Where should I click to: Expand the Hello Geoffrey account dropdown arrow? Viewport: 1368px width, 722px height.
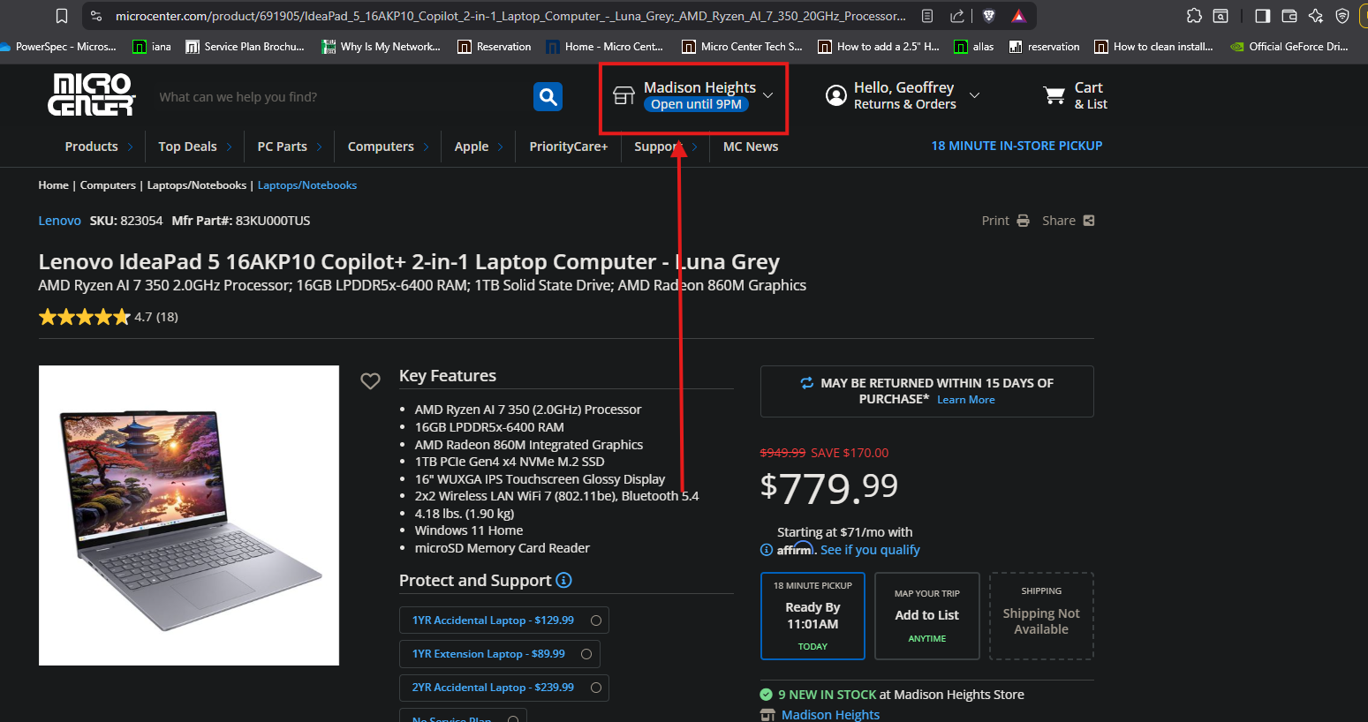click(975, 95)
